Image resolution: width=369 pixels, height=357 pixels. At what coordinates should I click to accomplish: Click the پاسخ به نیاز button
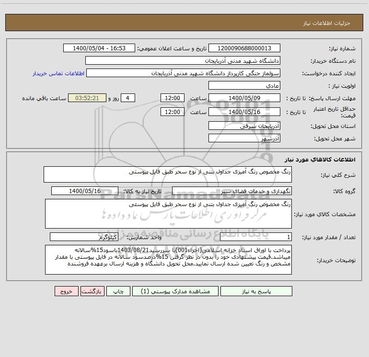pyautogui.click(x=256, y=291)
